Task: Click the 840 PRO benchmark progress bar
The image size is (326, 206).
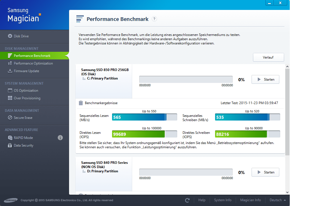Action: coord(186,172)
